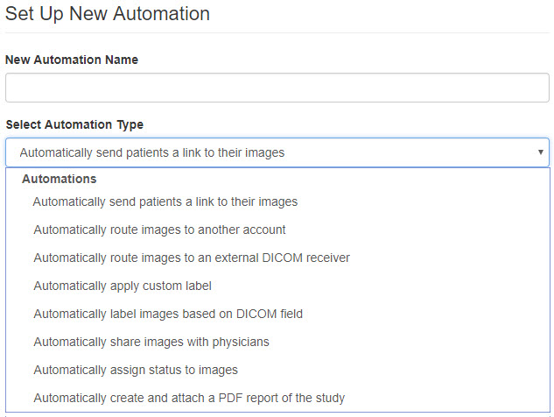Select 'Automatically share images with physicians'
The image size is (554, 417).
point(151,342)
